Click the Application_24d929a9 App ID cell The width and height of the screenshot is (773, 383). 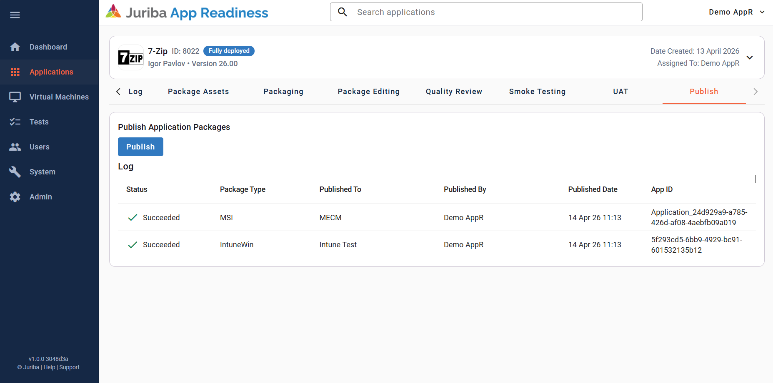click(x=699, y=217)
